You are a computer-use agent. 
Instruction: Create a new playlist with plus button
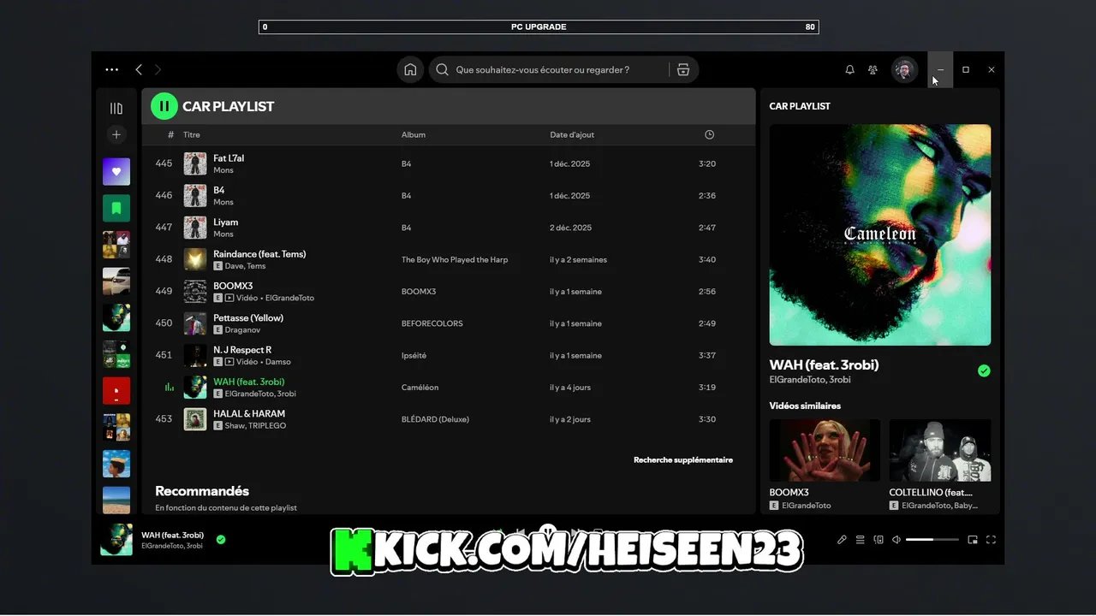[116, 134]
